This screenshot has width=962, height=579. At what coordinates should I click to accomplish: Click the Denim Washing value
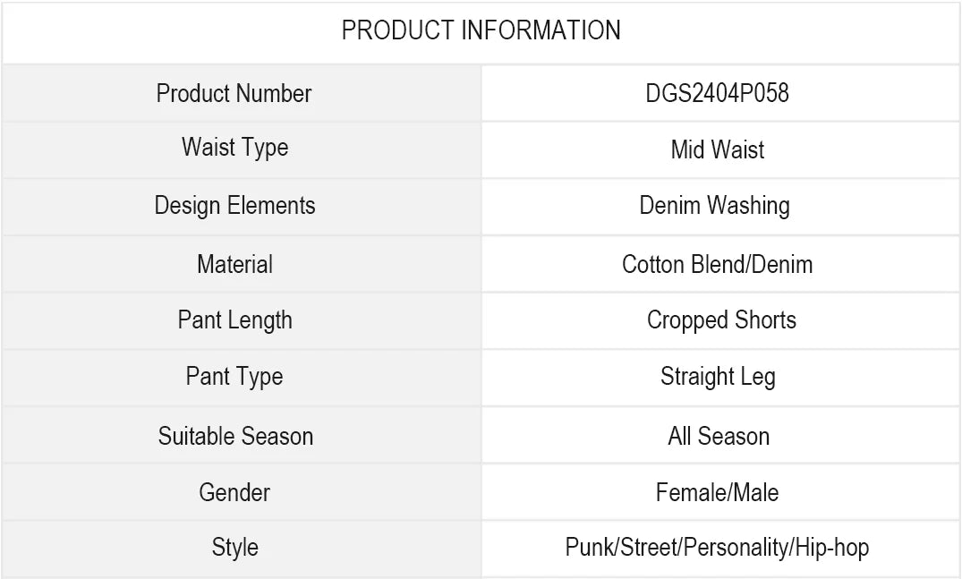point(714,205)
